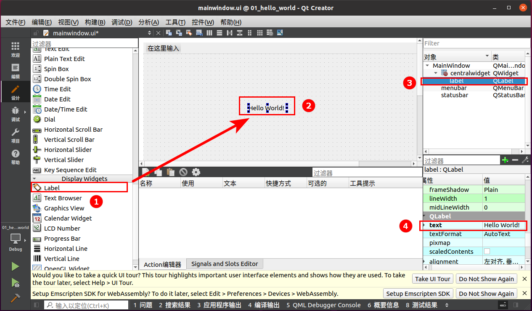The image size is (532, 311).
Task: Collapse the MainWindow tree node
Action: coord(427,66)
